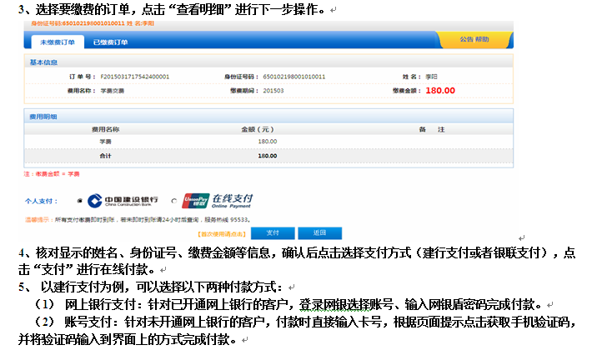Click the 费用明细 section header
This screenshot has height=350, width=592.
coord(44,117)
